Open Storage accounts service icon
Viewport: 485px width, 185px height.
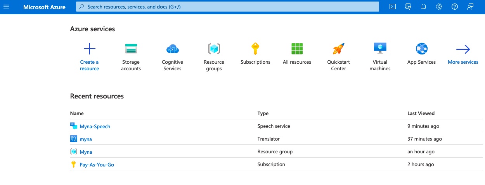click(x=131, y=49)
